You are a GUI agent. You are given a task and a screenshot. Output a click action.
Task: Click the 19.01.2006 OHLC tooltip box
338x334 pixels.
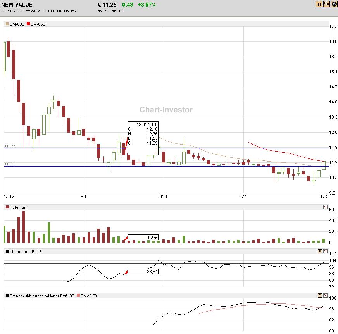143,138
